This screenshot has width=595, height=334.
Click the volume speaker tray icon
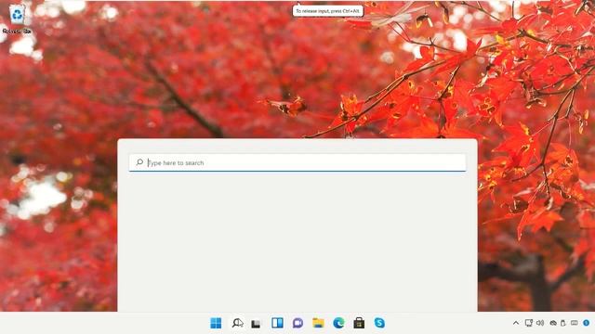tap(540, 323)
